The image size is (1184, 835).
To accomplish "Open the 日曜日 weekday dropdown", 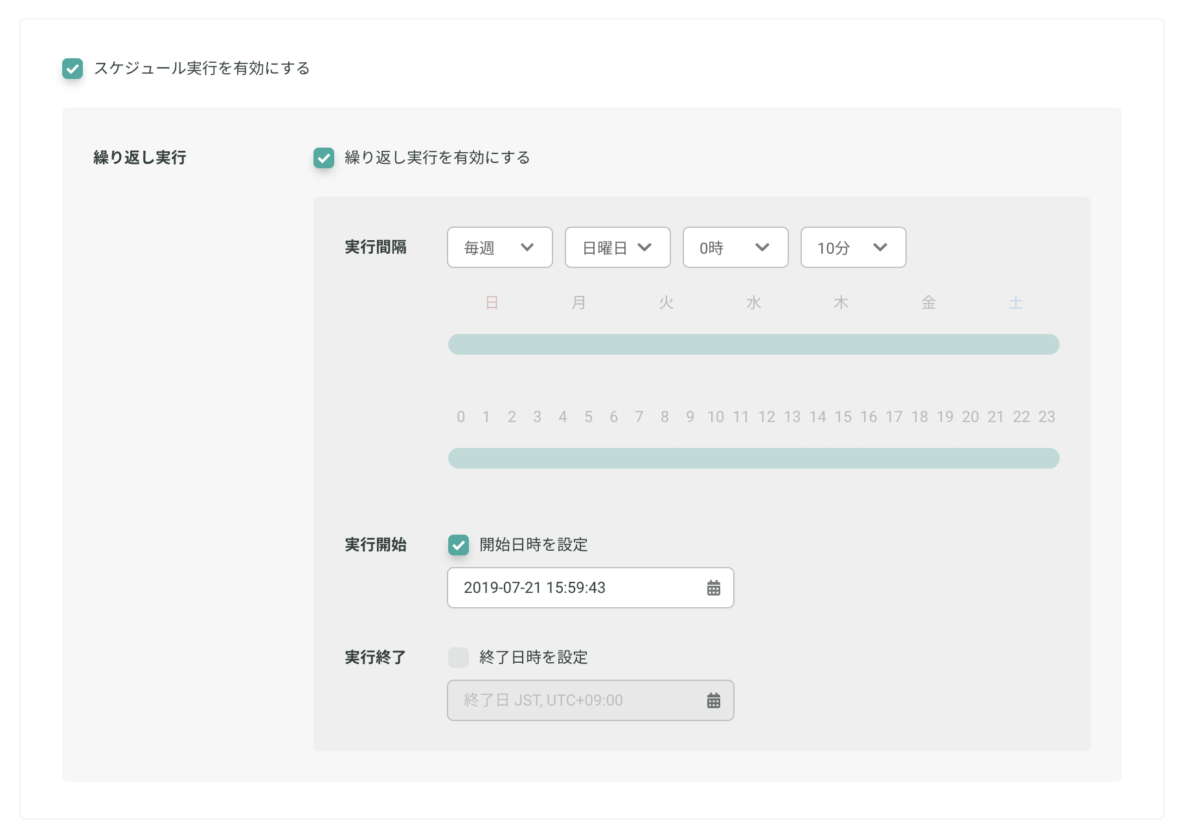I will pyautogui.click(x=618, y=247).
